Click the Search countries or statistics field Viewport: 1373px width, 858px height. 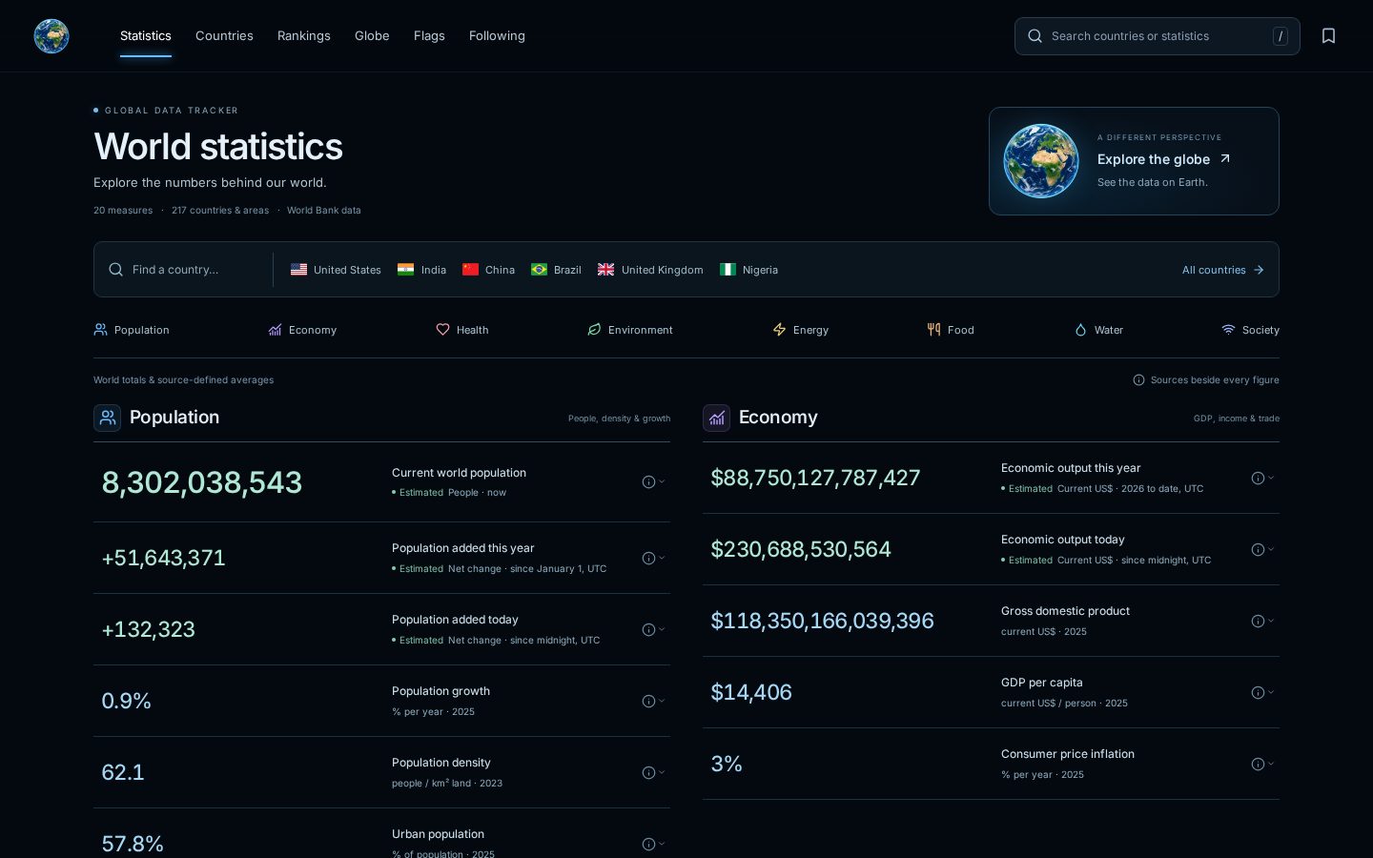[1157, 36]
